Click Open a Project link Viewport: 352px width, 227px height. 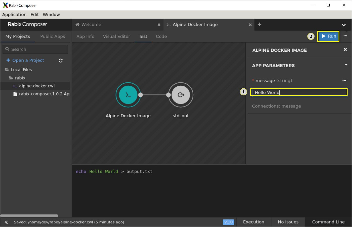coord(25,60)
